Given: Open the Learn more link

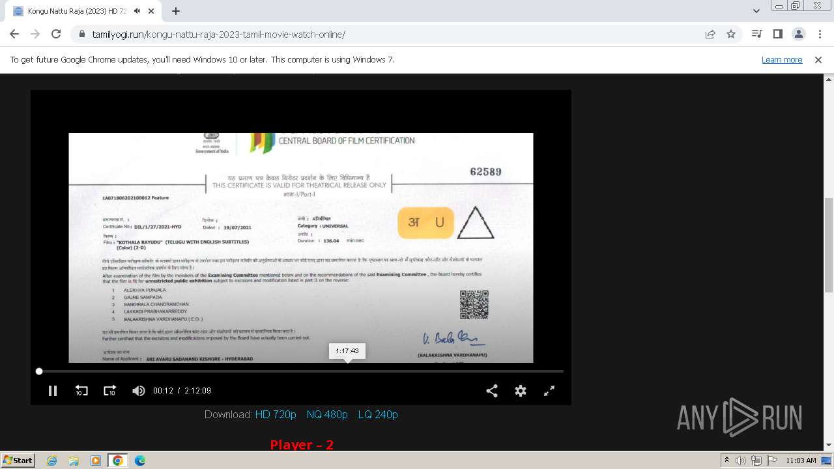Looking at the screenshot, I should click(x=782, y=60).
